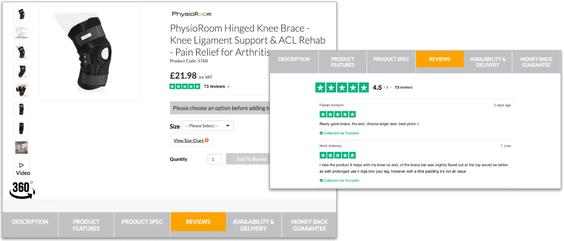The width and height of the screenshot is (564, 241).
Task: Open the 360 degree product view
Action: tap(22, 190)
